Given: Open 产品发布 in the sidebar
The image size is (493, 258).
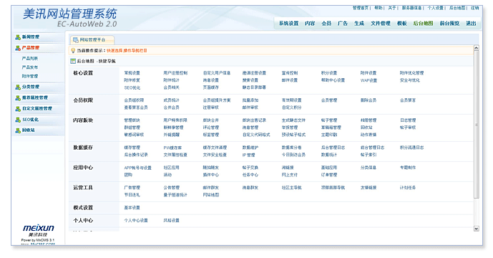Looking at the screenshot, I should (30, 67).
